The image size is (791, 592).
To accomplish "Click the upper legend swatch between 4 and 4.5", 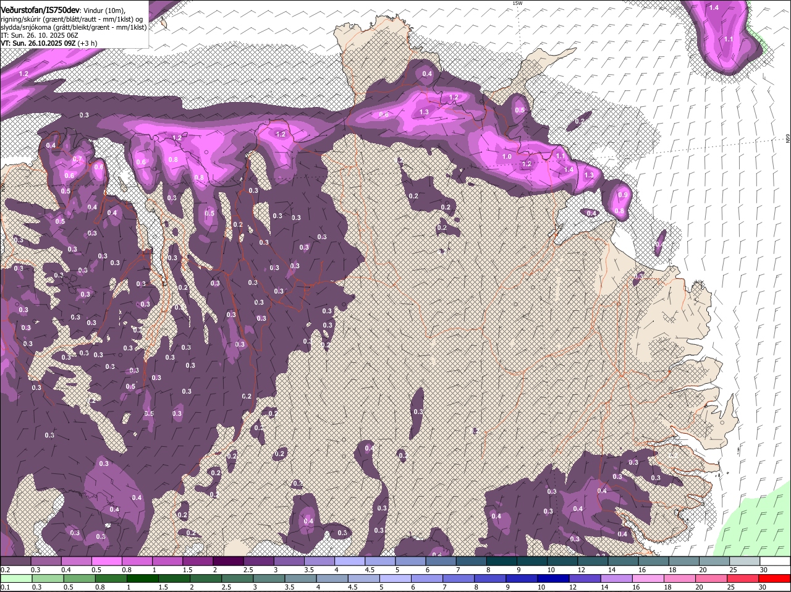I will pyautogui.click(x=349, y=561).
